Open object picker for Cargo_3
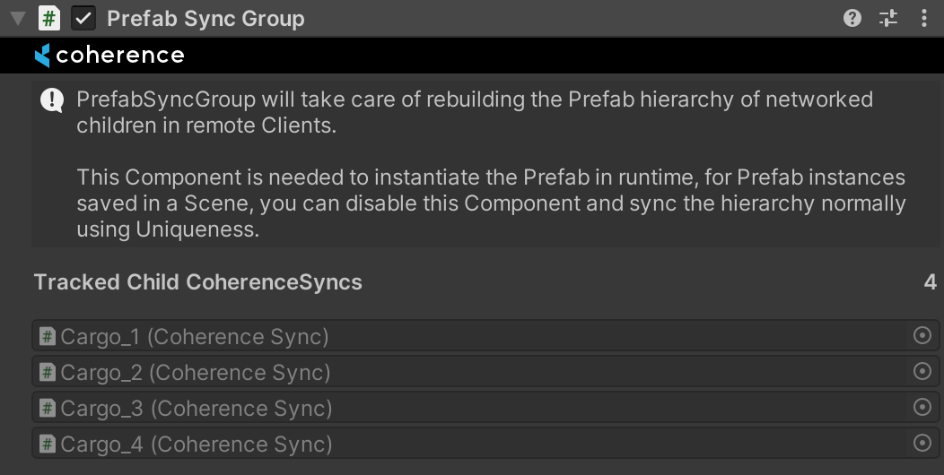The height and width of the screenshot is (475, 944). [922, 408]
